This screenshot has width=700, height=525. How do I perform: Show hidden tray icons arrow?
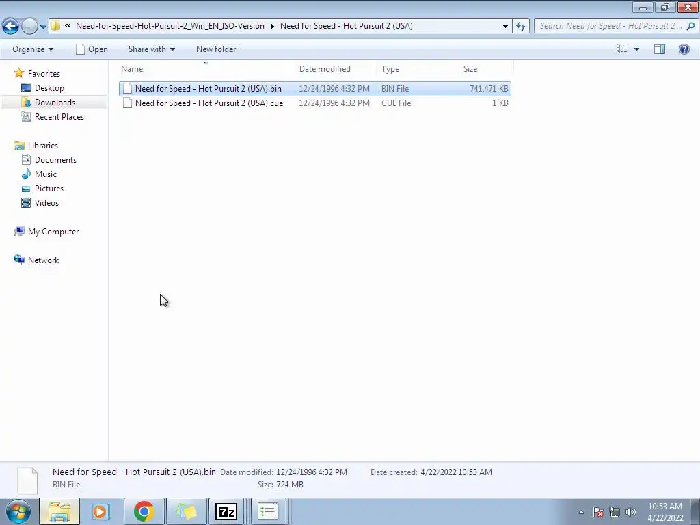[x=581, y=512]
